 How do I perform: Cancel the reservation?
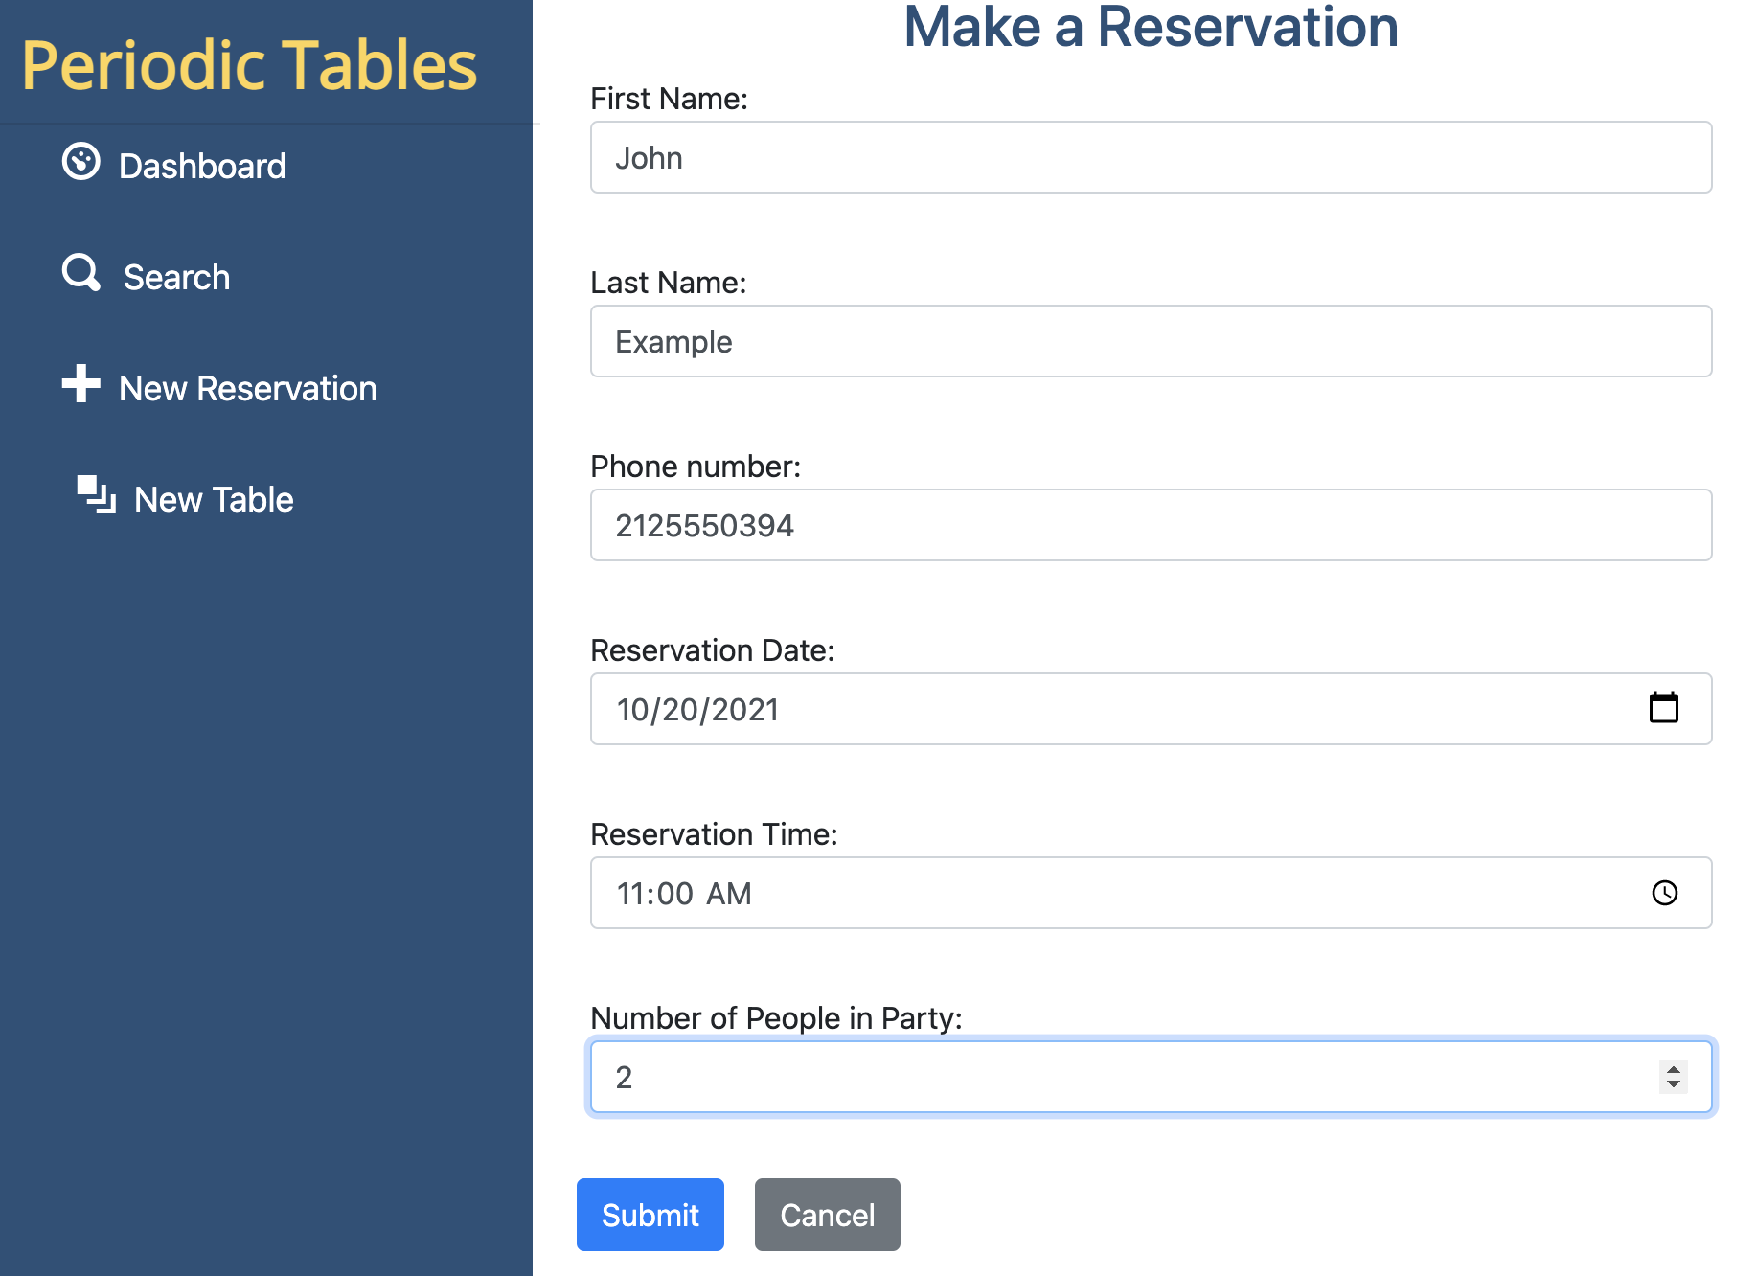click(x=827, y=1215)
